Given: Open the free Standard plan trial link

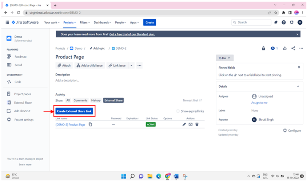Looking at the screenshot, I should pyautogui.click(x=132, y=34).
